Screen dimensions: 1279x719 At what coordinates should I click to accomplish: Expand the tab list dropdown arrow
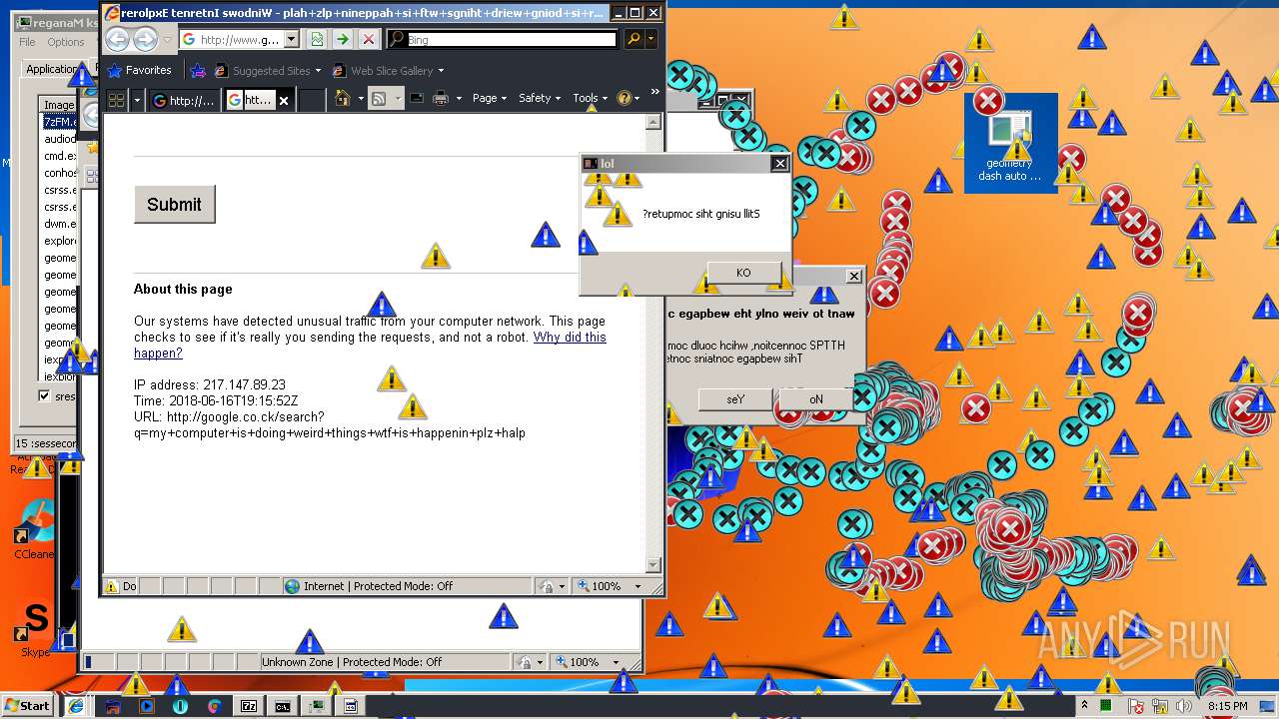coord(137,100)
